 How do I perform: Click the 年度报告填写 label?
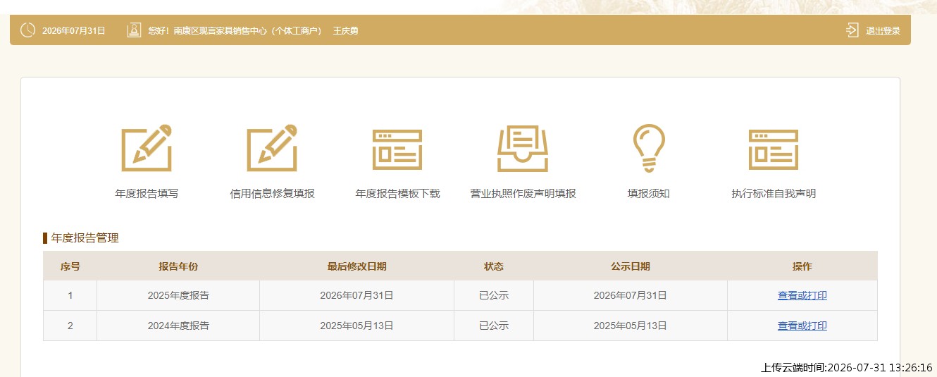tap(147, 194)
